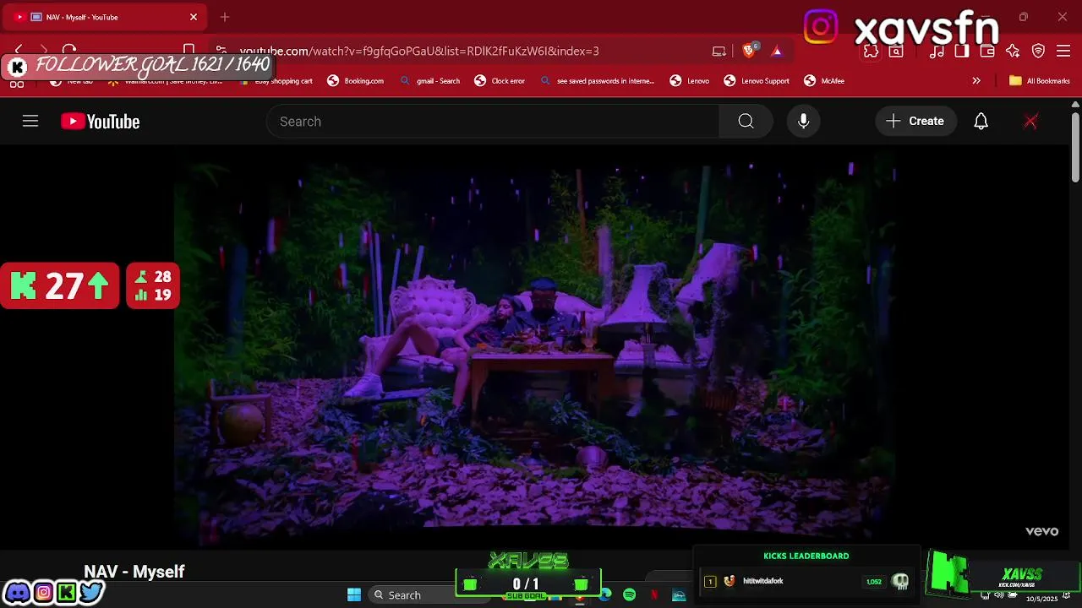
Task: Open Spotify from the taskbar
Action: (x=630, y=595)
